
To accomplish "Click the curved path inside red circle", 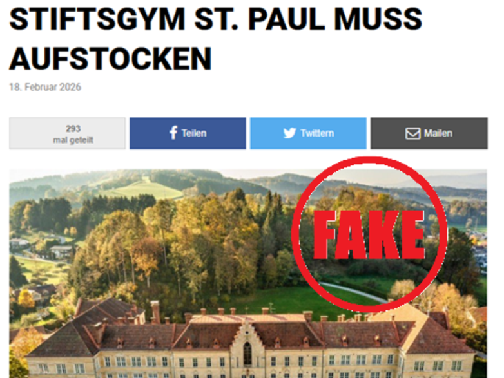I will (x=354, y=292).
